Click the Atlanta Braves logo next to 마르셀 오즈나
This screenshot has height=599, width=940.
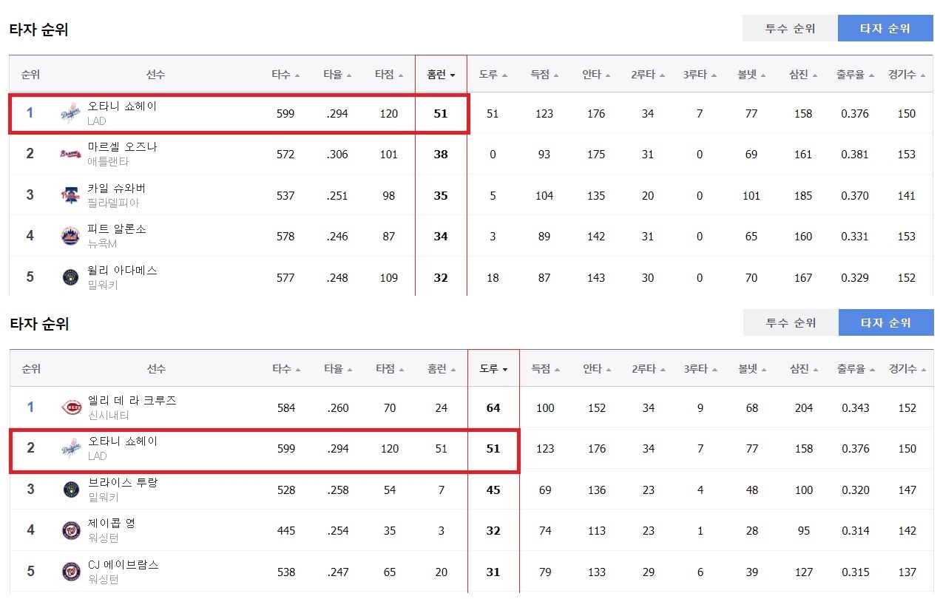[70, 155]
